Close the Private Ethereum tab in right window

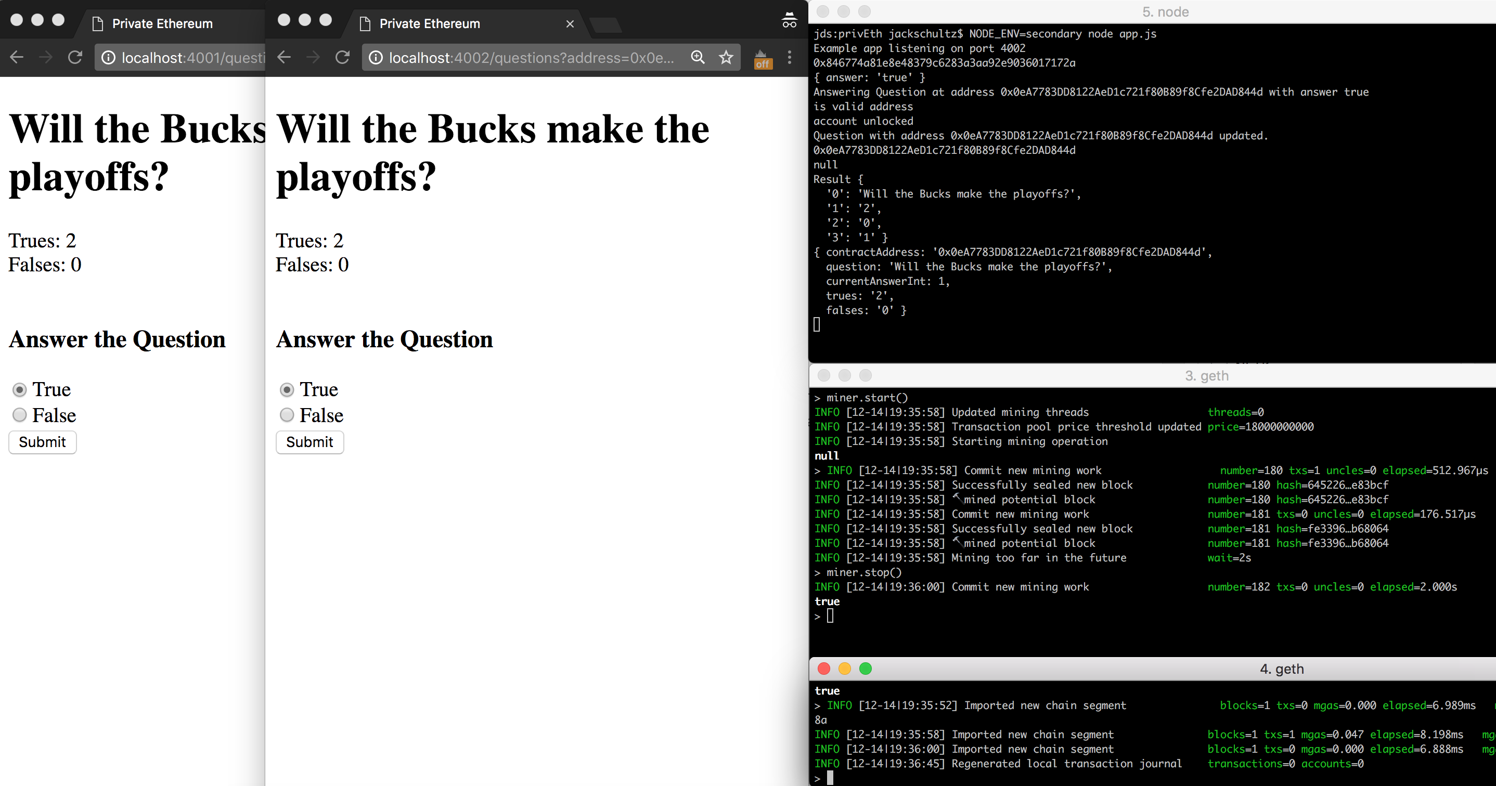coord(570,24)
